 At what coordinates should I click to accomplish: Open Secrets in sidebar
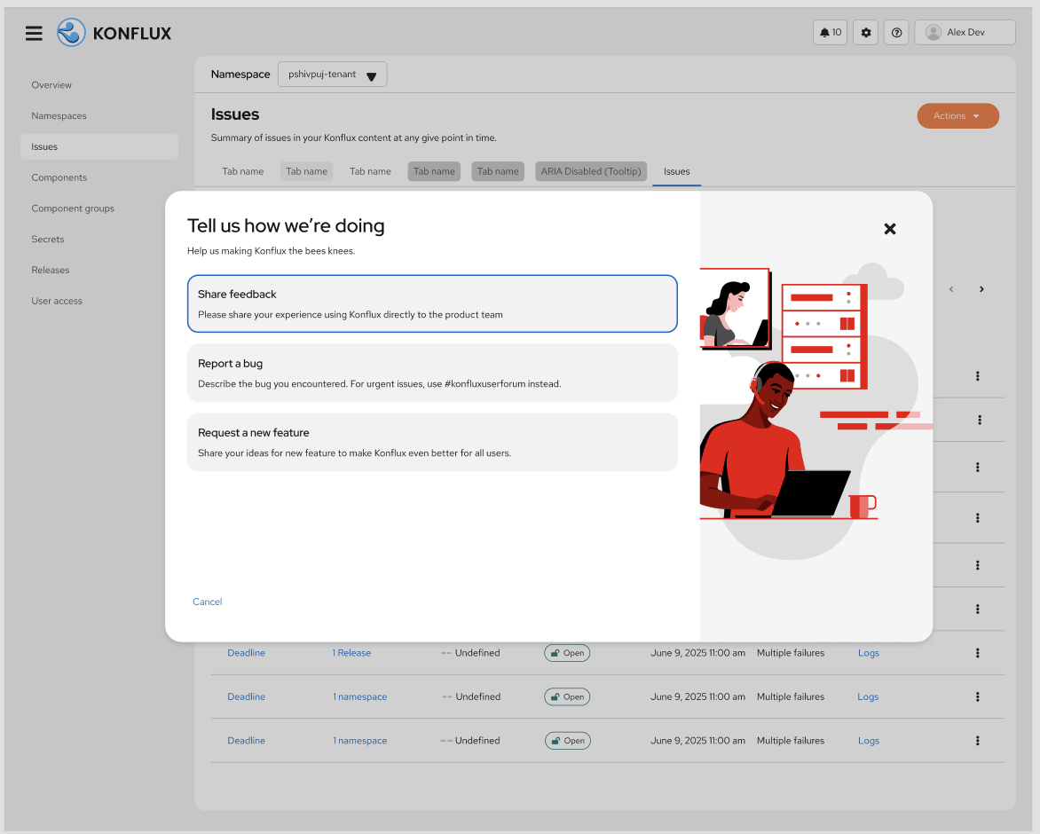coord(47,240)
